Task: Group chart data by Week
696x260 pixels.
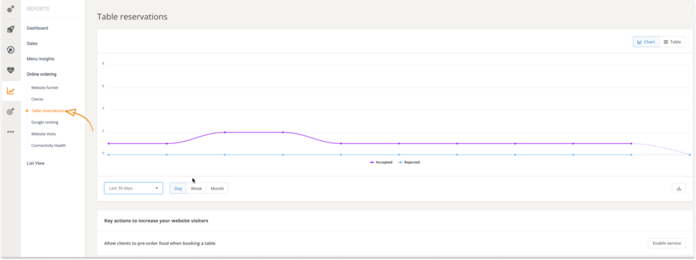Action: pos(196,188)
